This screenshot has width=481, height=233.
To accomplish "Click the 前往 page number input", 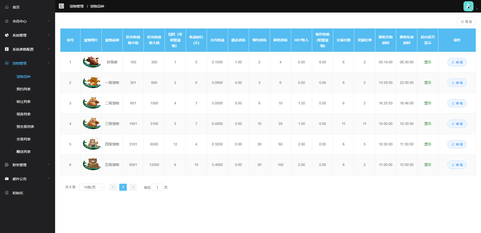I will tap(157, 187).
